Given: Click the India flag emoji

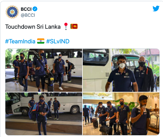Looking at the screenshot, I should pyautogui.click(x=41, y=41).
